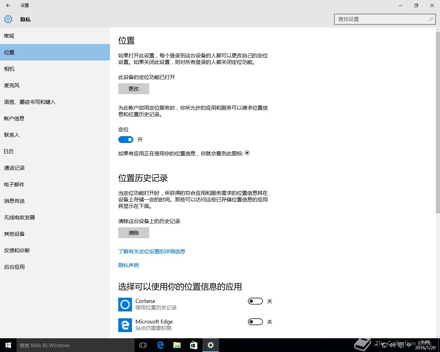Open the 消息传送 privacy section
440x352 pixels.
(55, 201)
